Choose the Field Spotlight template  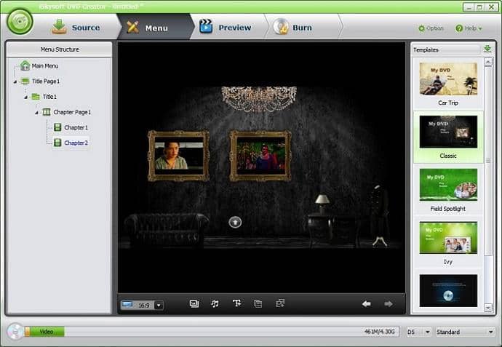click(448, 190)
